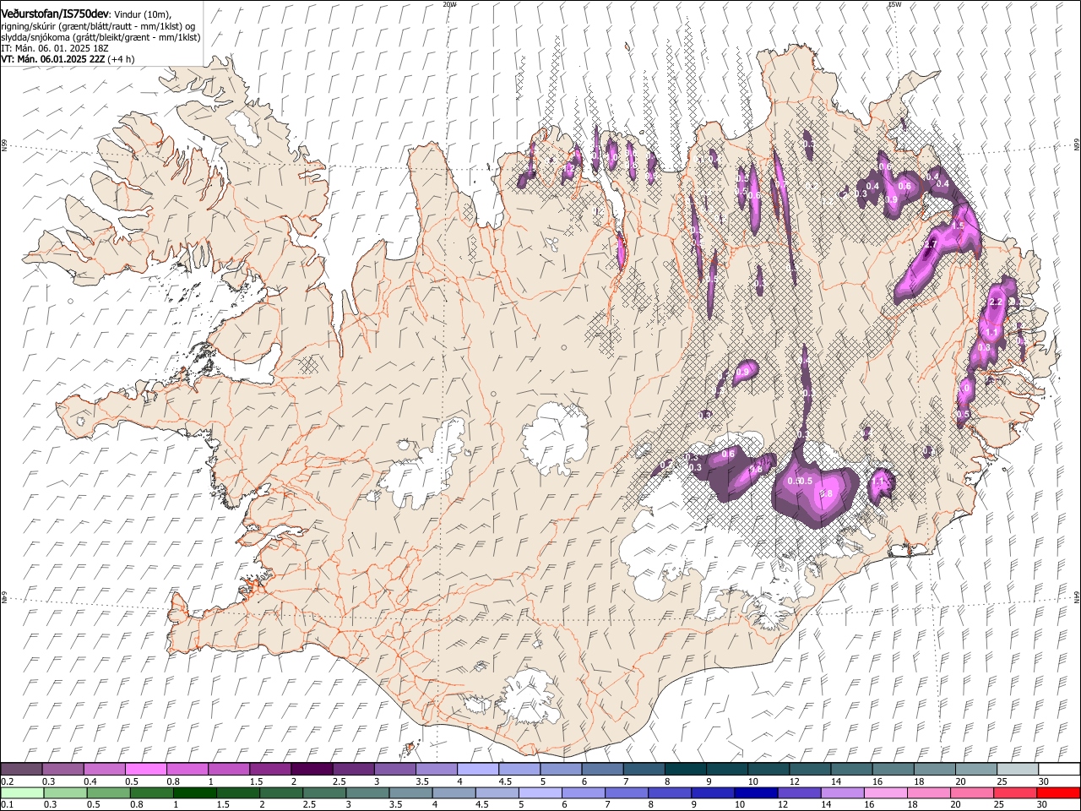Image resolution: width=1081 pixels, height=811 pixels.
Task: Pick the dark teal swatch between 8 and 9, upper scale
Action: pyautogui.click(x=686, y=770)
